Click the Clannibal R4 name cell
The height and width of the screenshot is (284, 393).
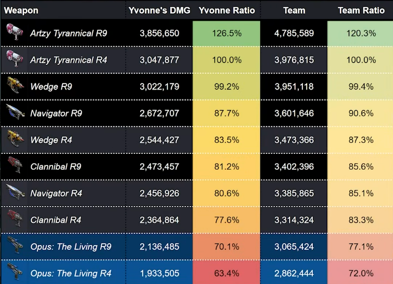[56, 220]
